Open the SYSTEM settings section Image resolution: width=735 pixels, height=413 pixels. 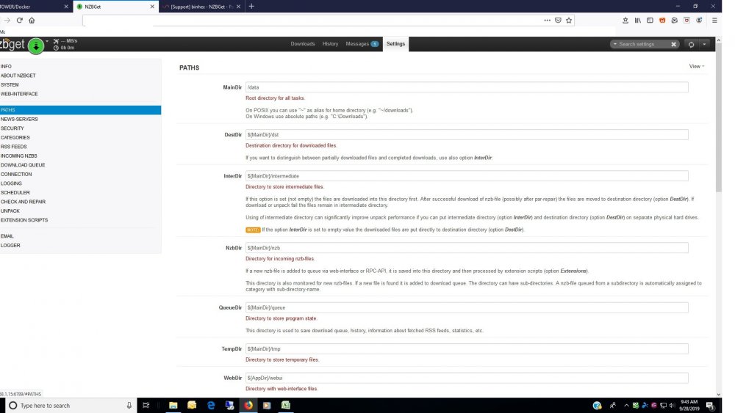[10, 84]
